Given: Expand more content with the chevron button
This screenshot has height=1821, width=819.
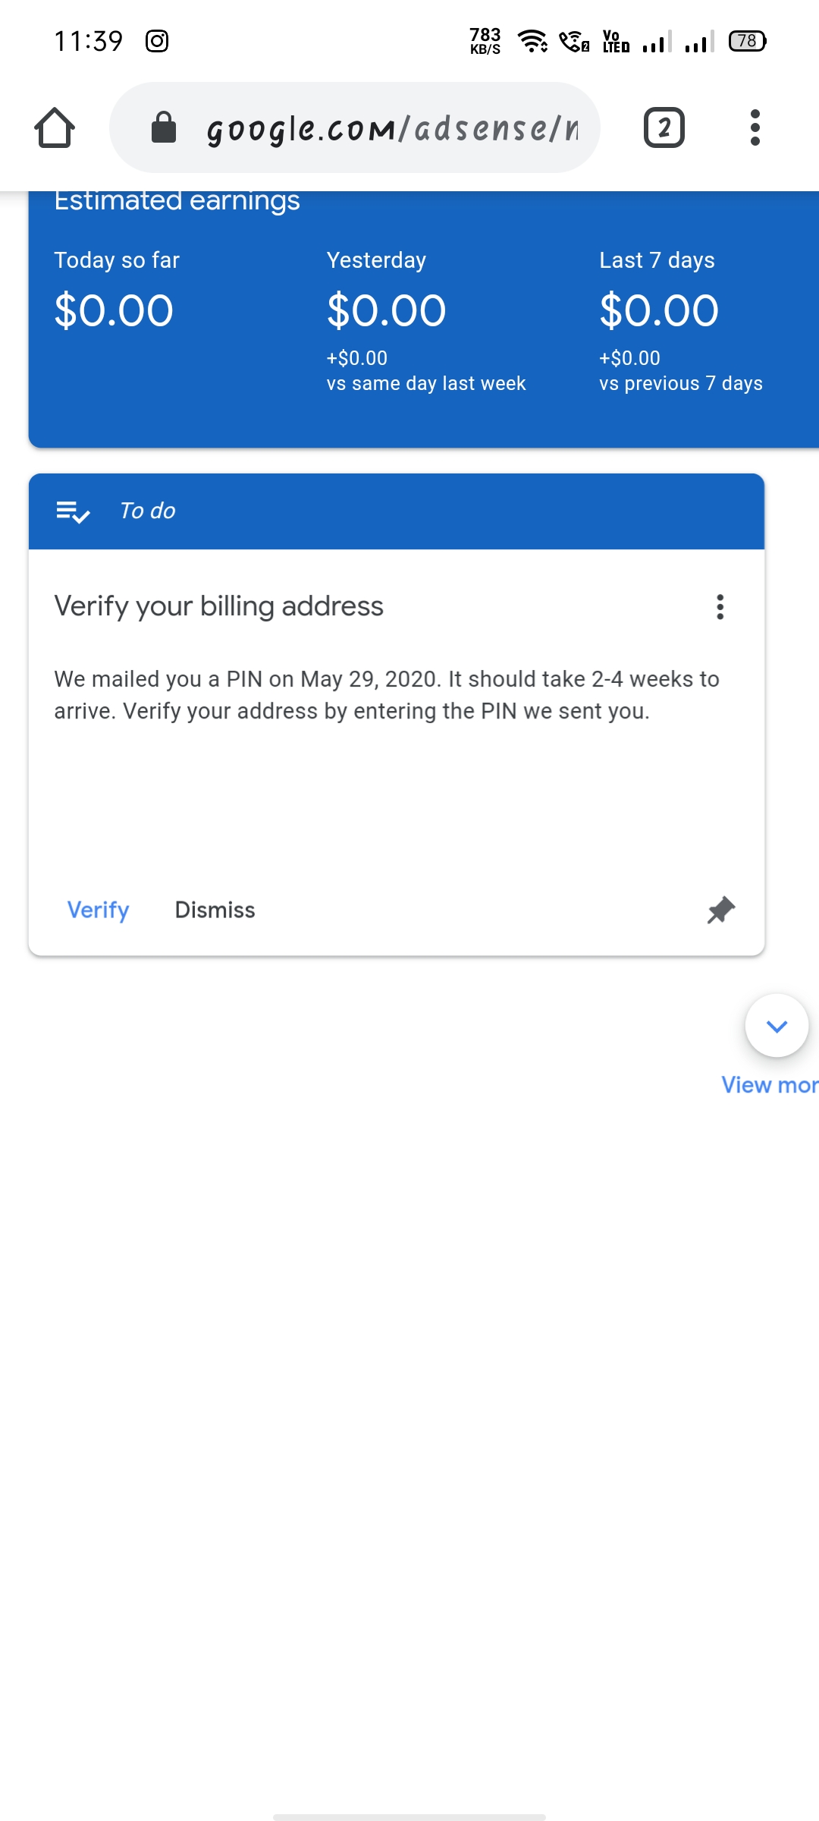Looking at the screenshot, I should pyautogui.click(x=777, y=1025).
